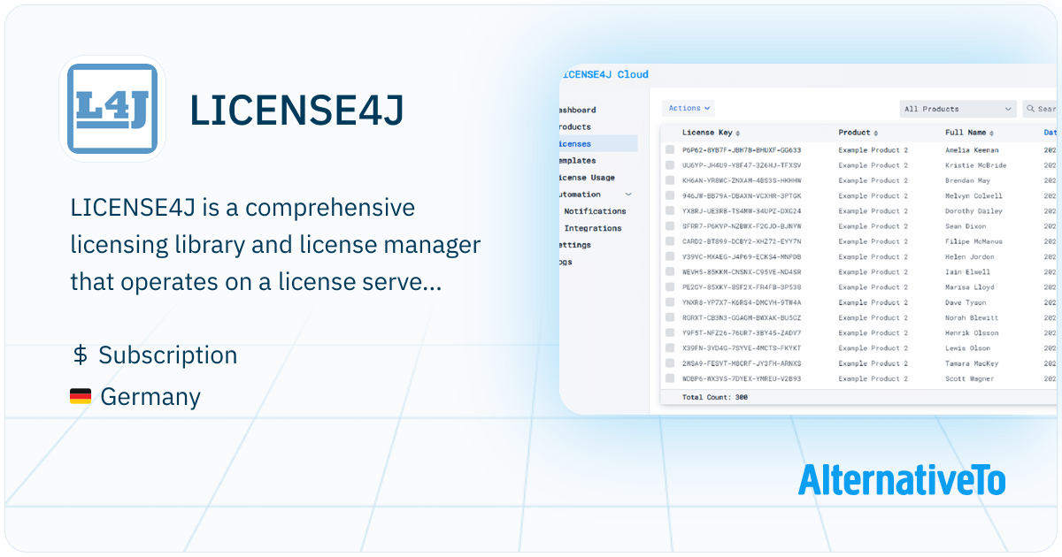Click the LICENSE4J Cloud header title
The width and height of the screenshot is (1062, 557).
[604, 75]
